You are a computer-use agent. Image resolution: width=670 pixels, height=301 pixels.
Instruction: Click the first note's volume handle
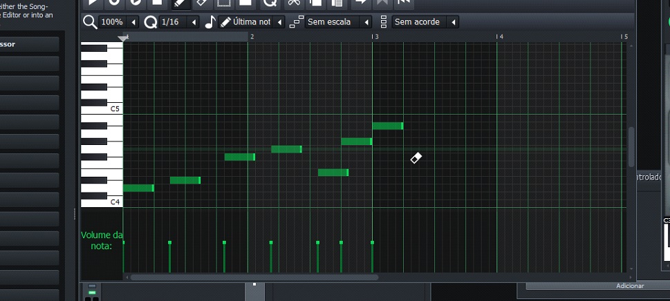click(124, 243)
